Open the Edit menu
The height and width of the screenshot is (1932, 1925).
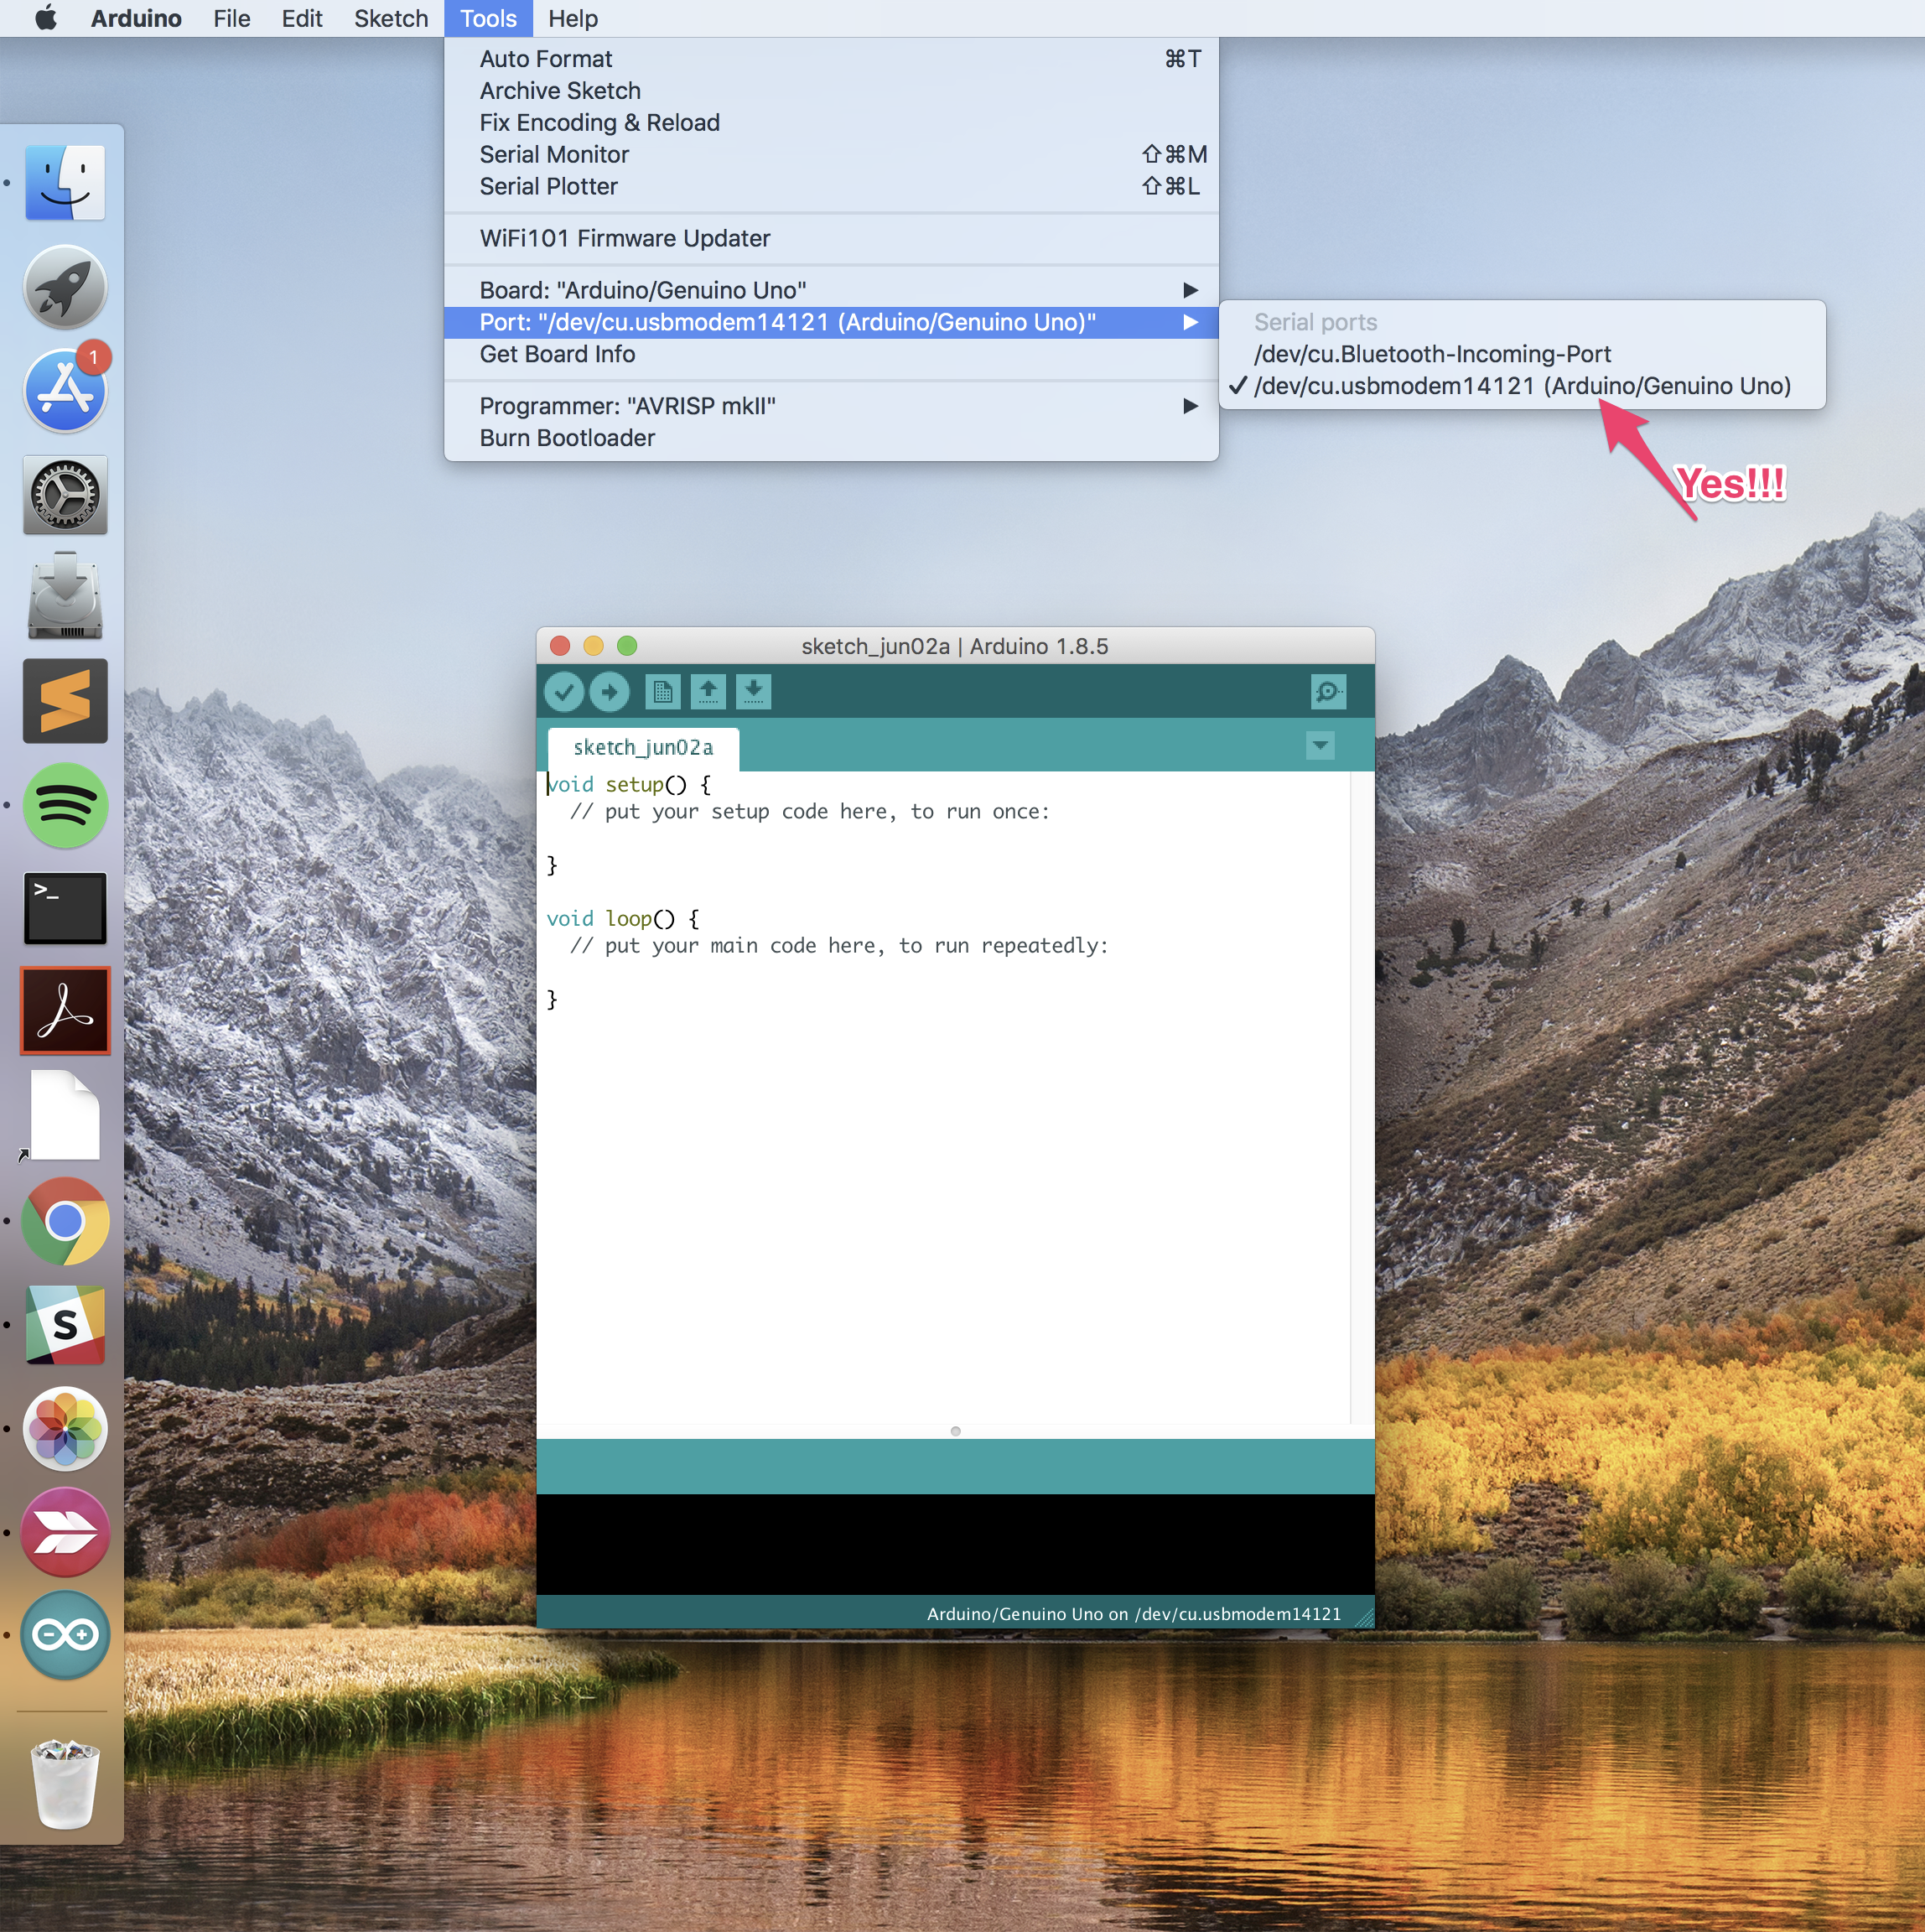click(x=302, y=18)
